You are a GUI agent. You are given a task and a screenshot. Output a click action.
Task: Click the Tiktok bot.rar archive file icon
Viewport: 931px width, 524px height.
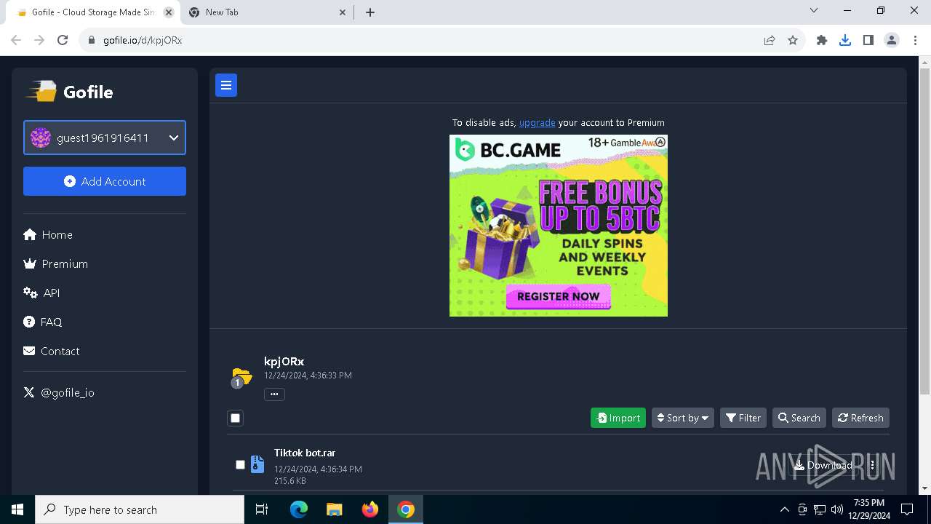click(257, 464)
